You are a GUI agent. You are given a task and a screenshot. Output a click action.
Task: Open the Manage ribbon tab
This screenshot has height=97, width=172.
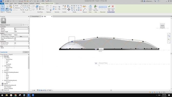20,4
